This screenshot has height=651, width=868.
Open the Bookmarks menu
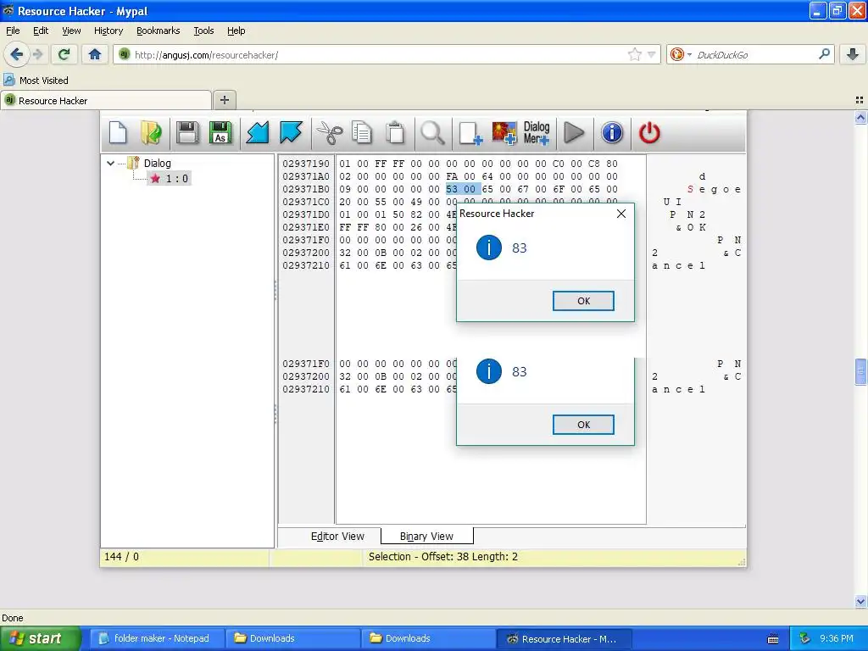(158, 31)
